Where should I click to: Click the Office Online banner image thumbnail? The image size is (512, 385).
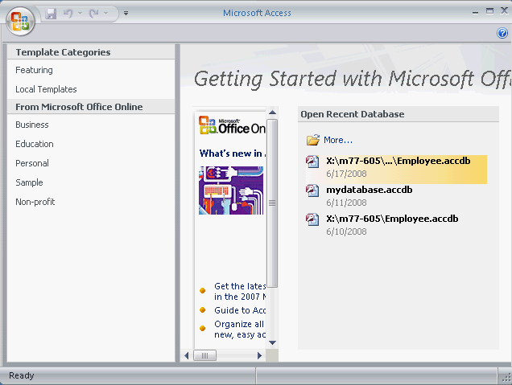231,190
